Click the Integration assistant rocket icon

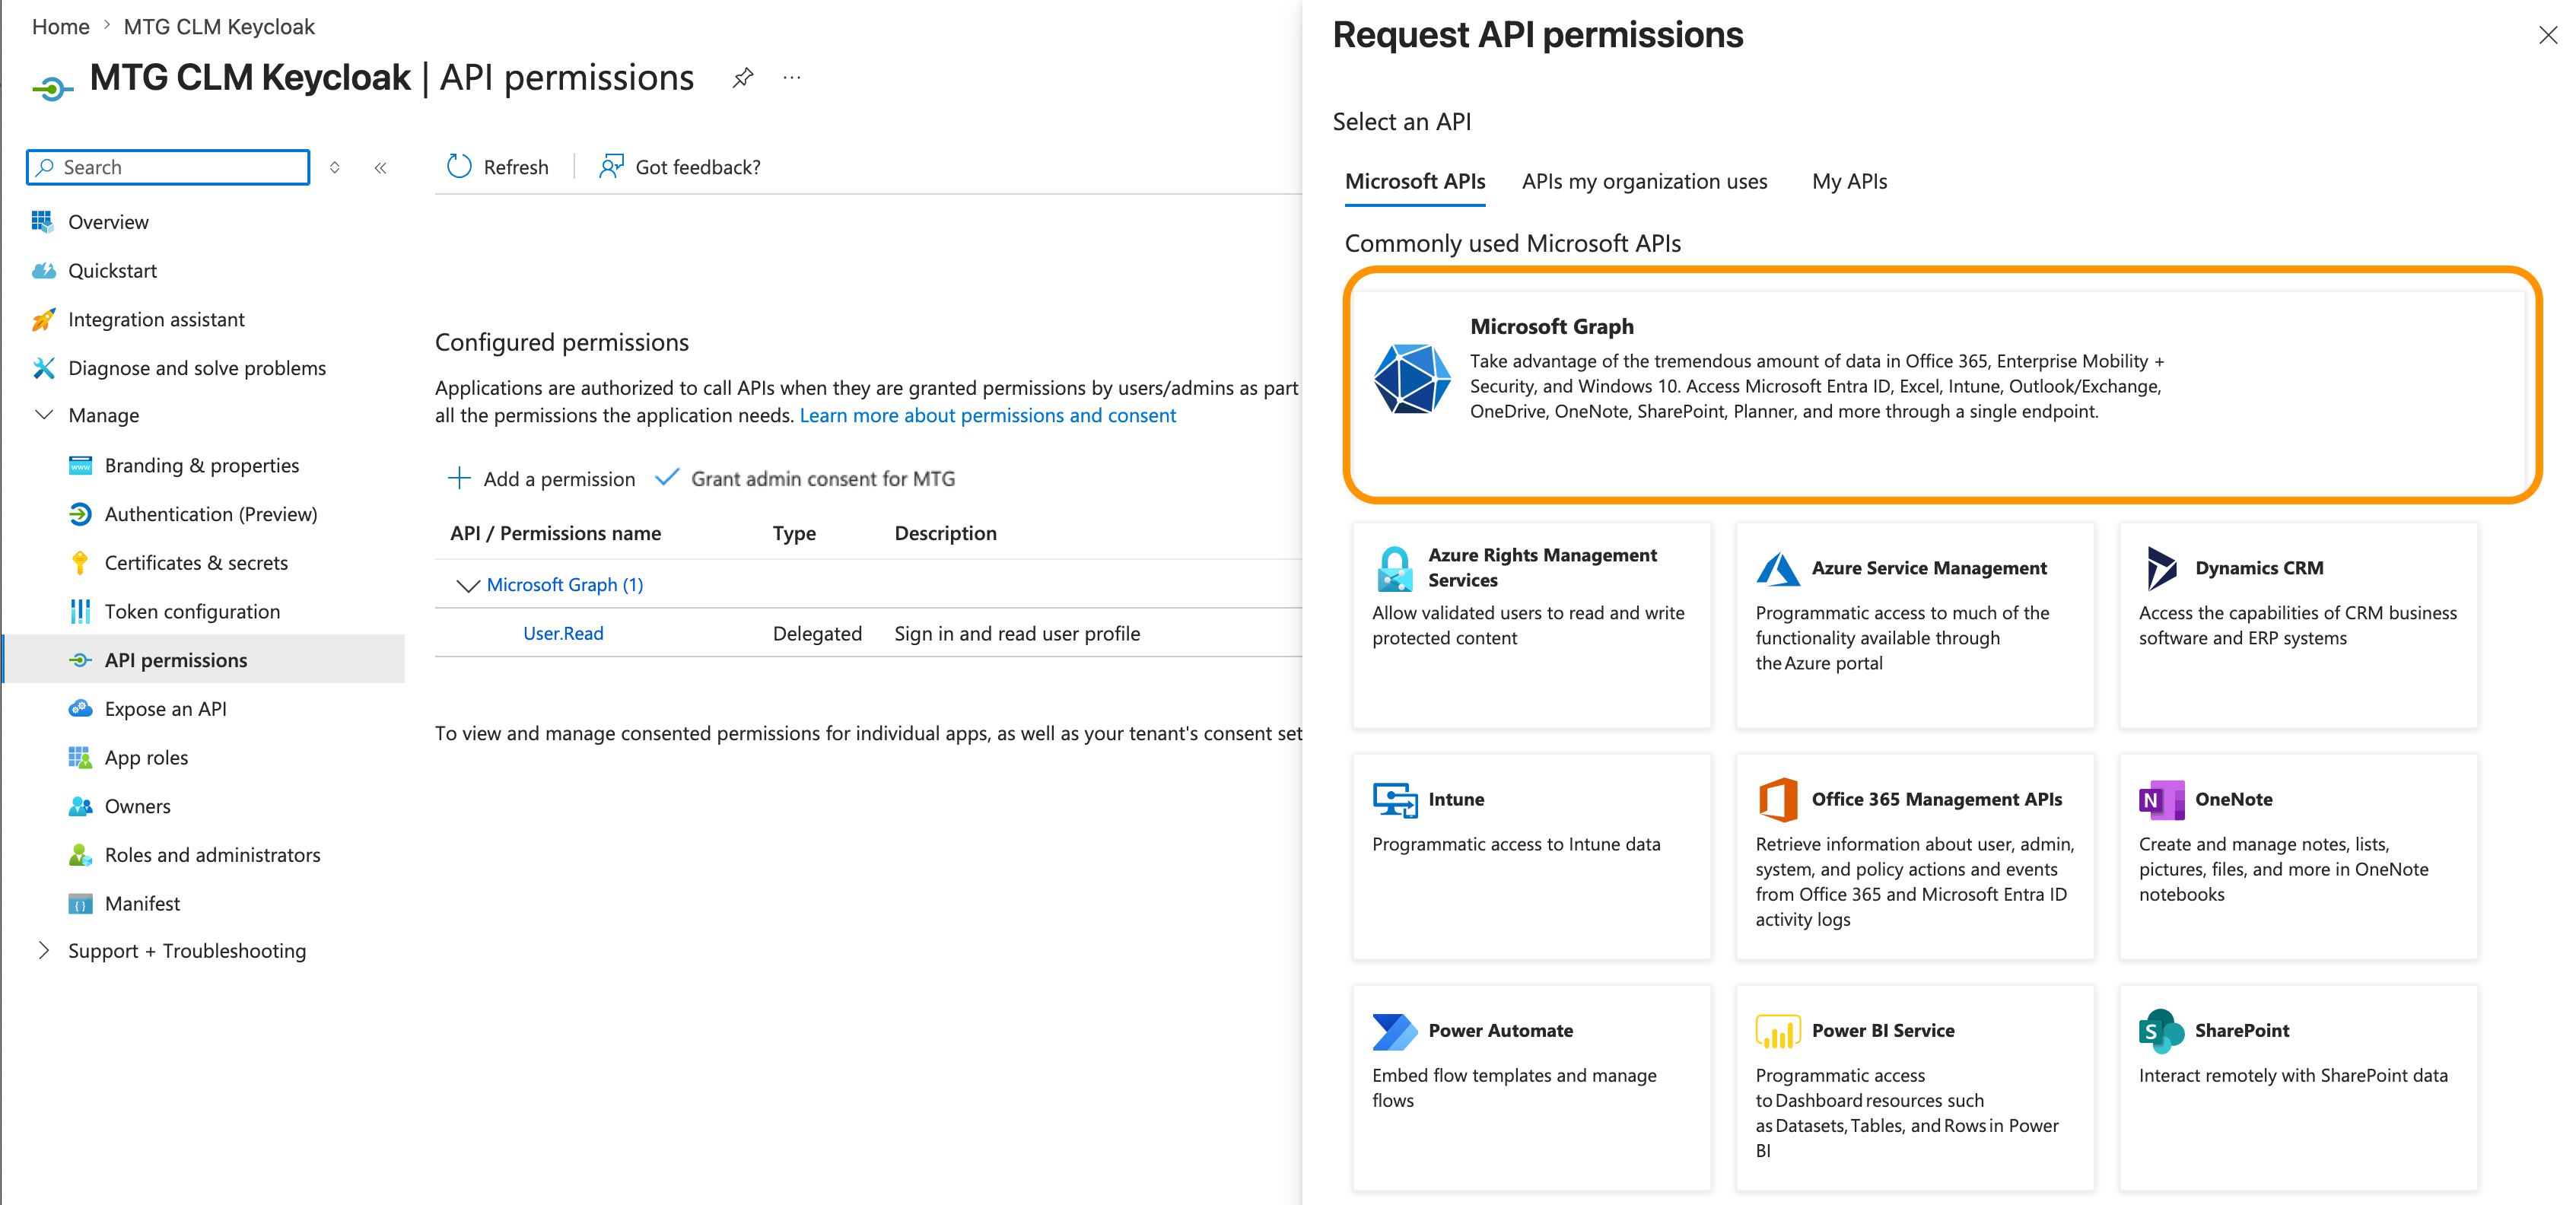click(43, 319)
